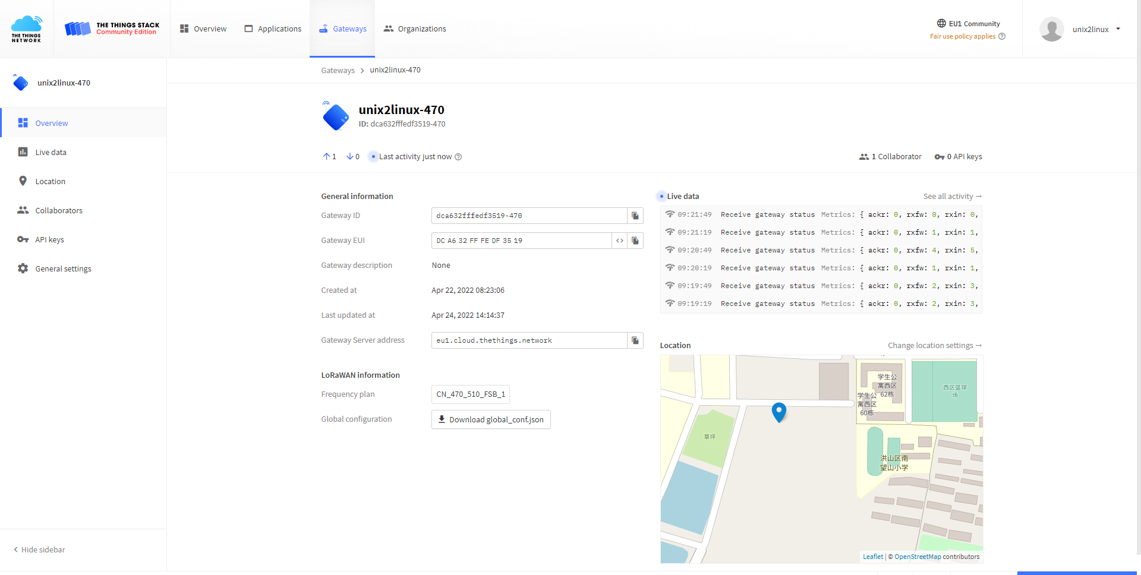
Task: Click the Gateway Server address field
Action: [529, 340]
